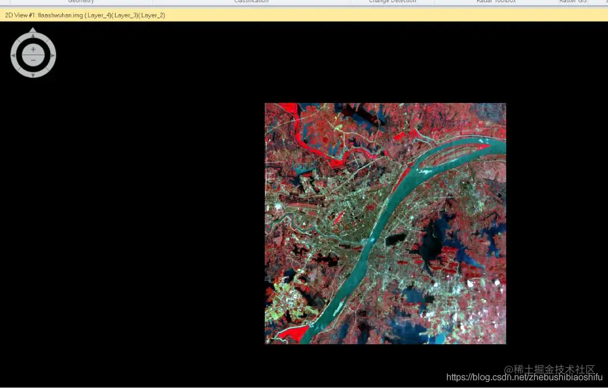Zoom in with the plus button
The image size is (608, 388).
pos(34,49)
